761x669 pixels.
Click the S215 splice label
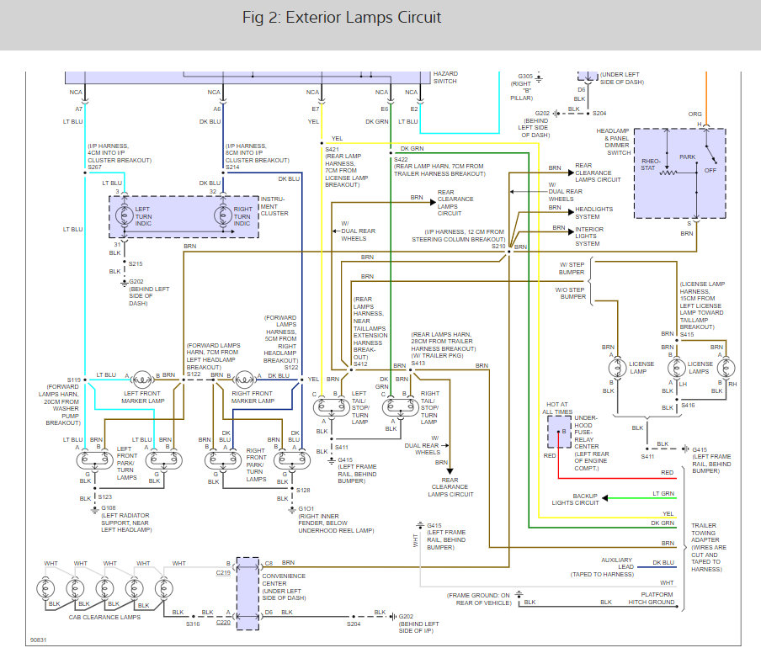pyautogui.click(x=136, y=264)
